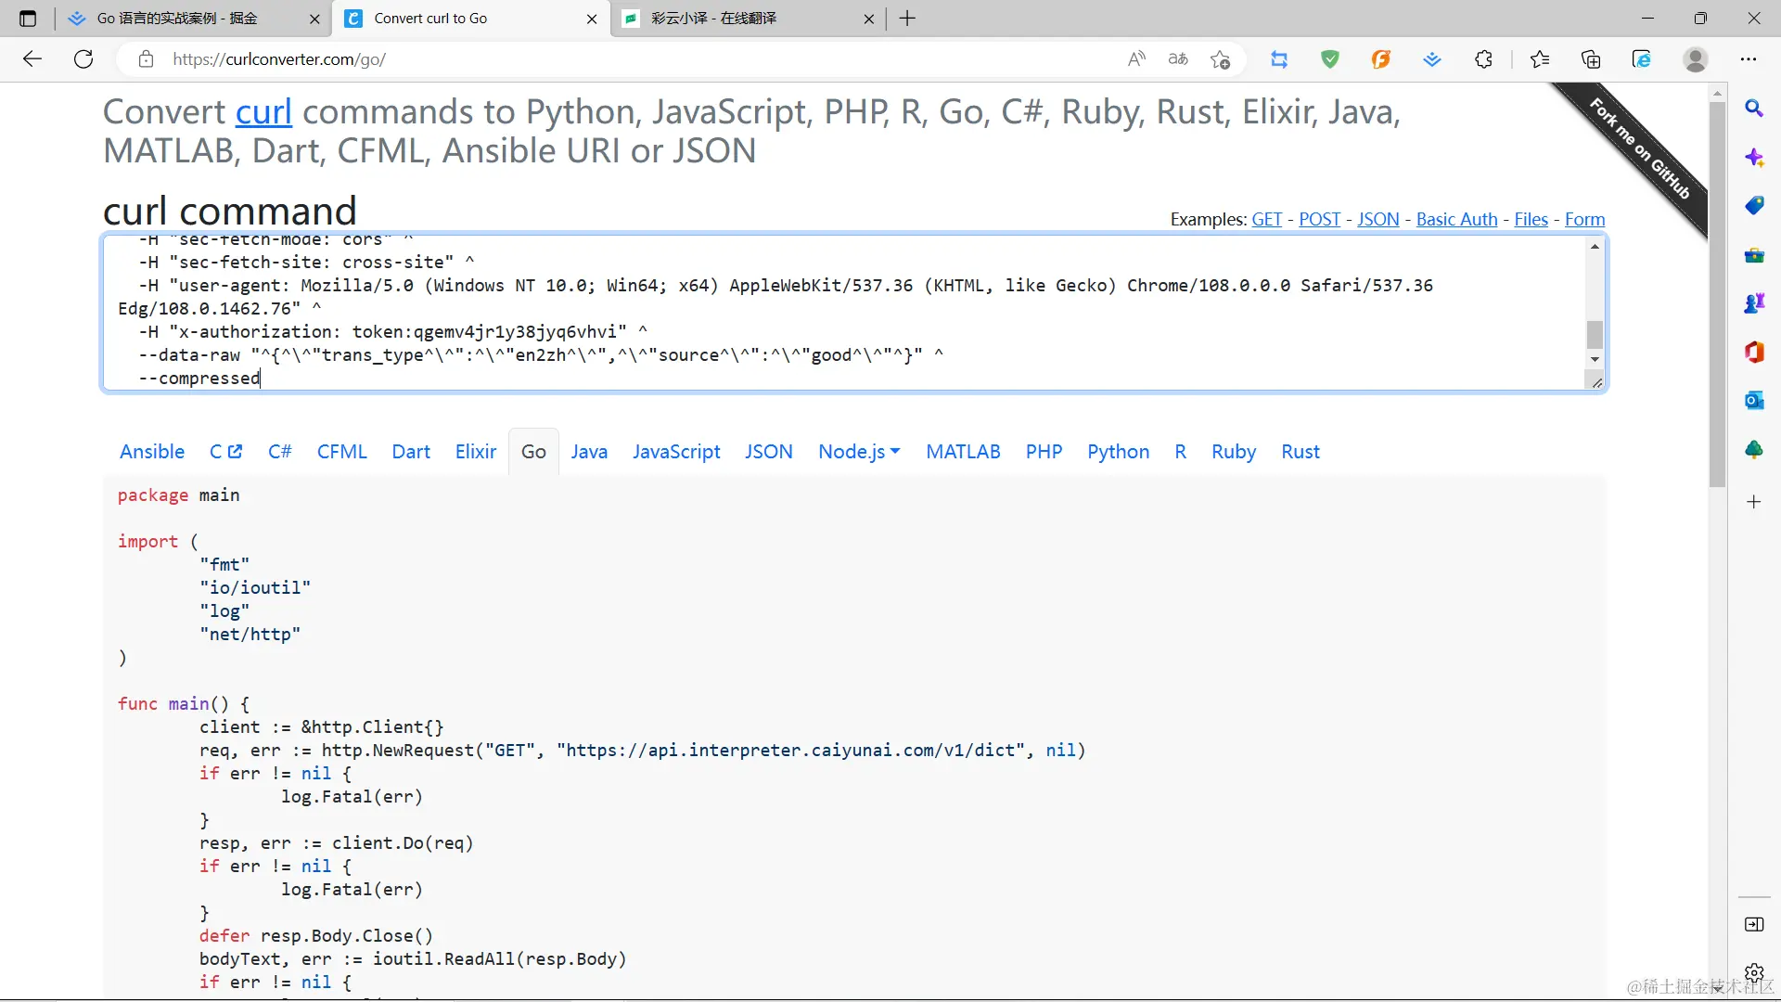Click the address bar URL
The width and height of the screenshot is (1781, 1002).
[x=279, y=59]
